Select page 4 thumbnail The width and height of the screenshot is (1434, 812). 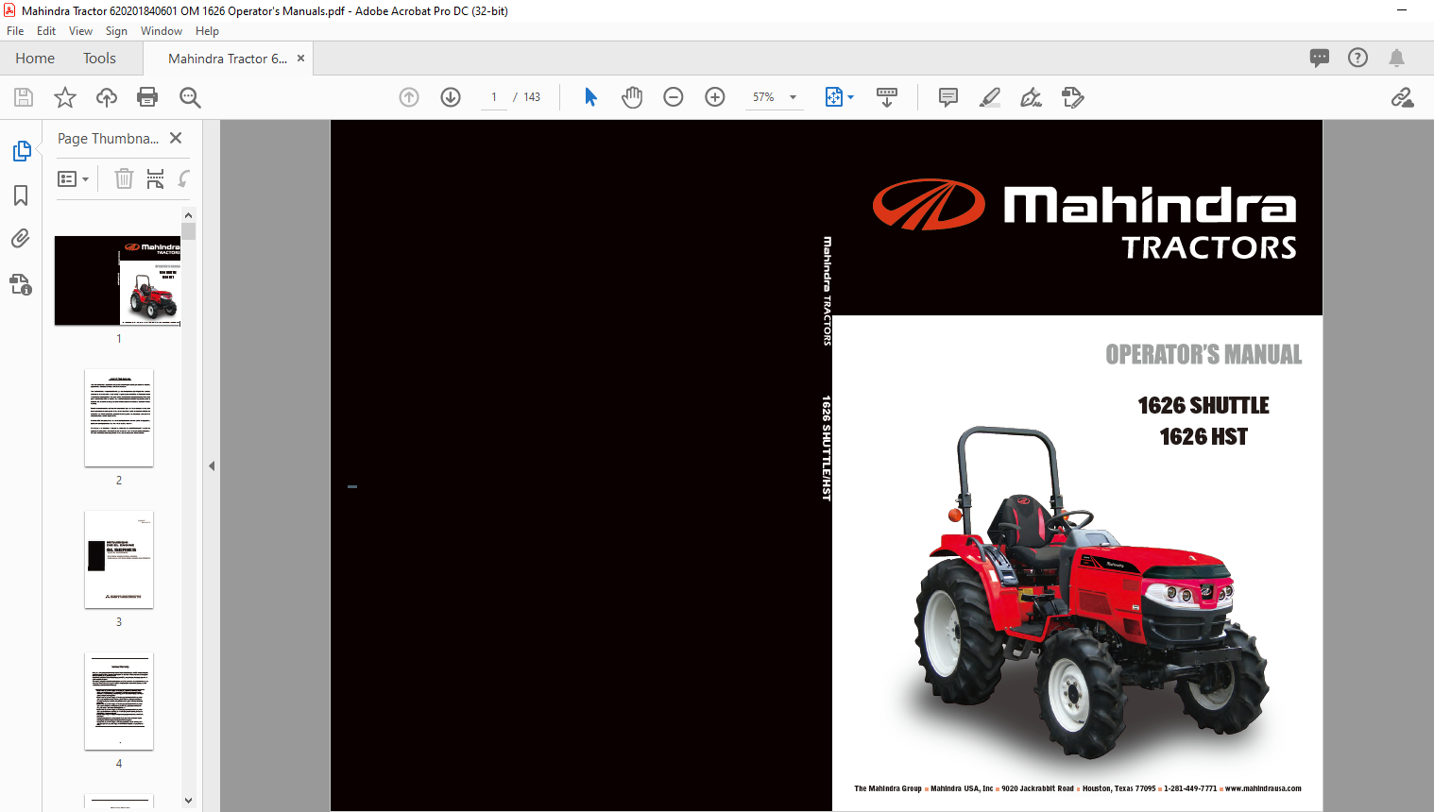pyautogui.click(x=119, y=702)
